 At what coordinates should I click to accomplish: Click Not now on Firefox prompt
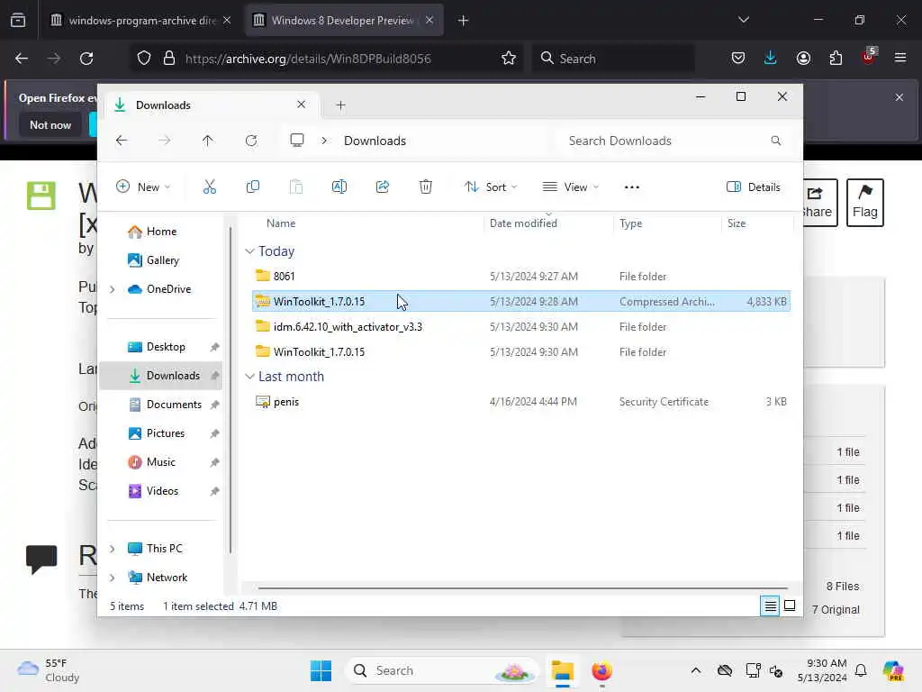click(50, 125)
